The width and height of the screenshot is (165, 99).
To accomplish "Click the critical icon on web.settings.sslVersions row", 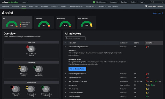I will coord(147,74).
